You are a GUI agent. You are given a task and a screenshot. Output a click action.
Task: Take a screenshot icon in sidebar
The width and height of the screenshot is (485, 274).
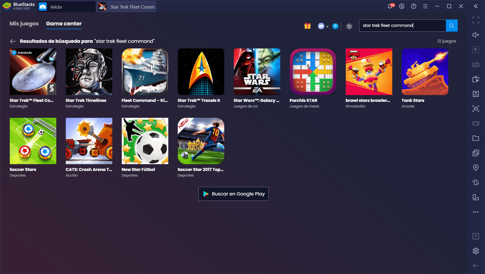click(476, 109)
